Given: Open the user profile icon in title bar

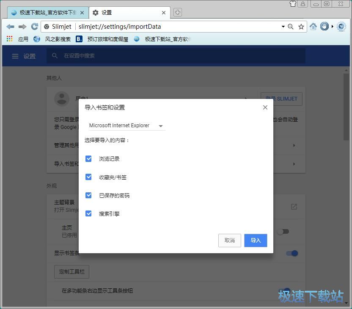Looking at the screenshot, I should [x=303, y=3].
